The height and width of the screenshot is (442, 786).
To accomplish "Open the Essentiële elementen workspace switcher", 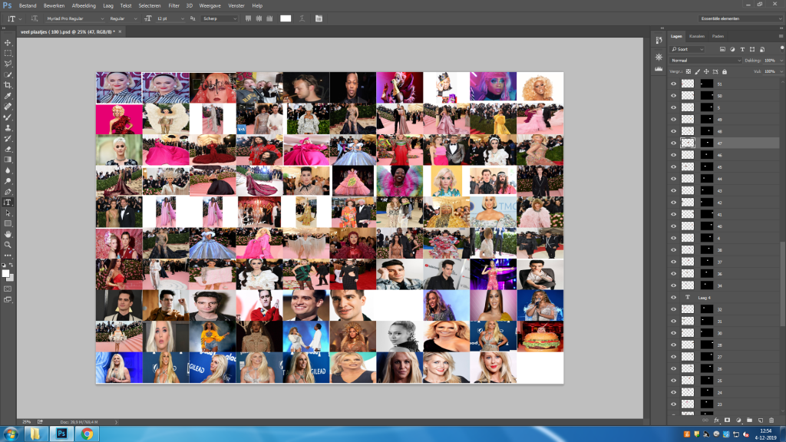I will click(x=739, y=18).
